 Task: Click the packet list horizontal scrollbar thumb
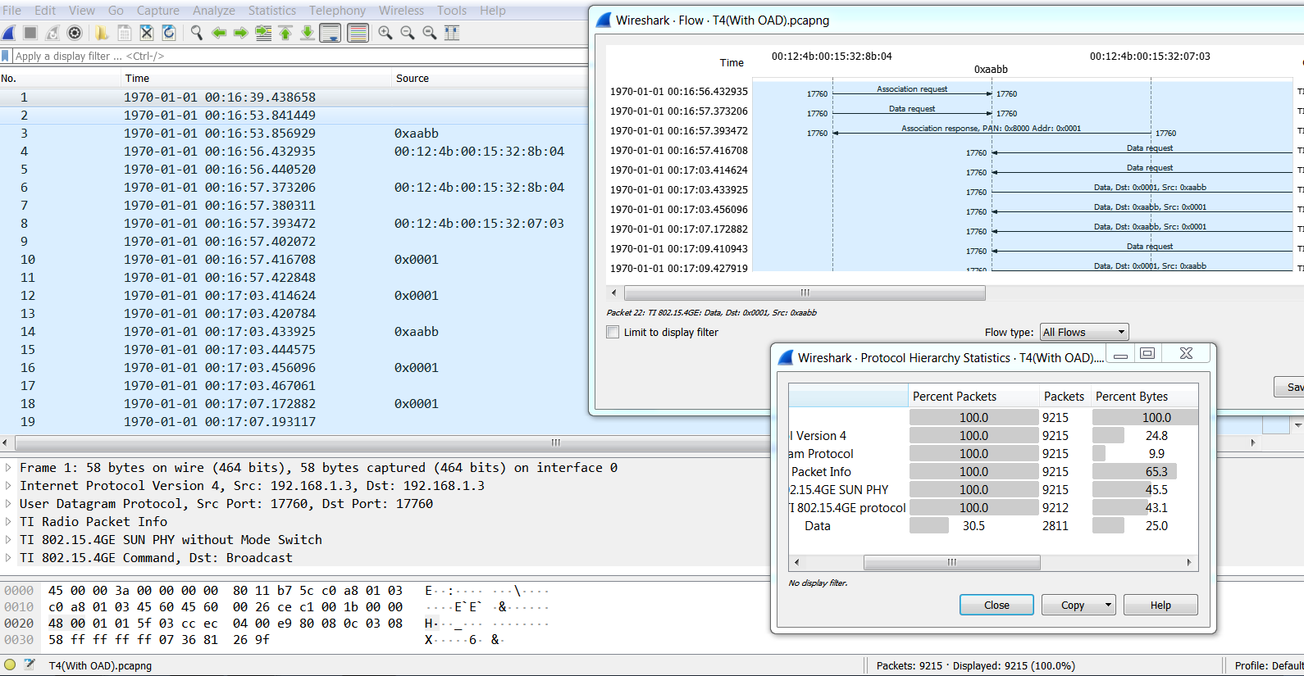pyautogui.click(x=555, y=442)
